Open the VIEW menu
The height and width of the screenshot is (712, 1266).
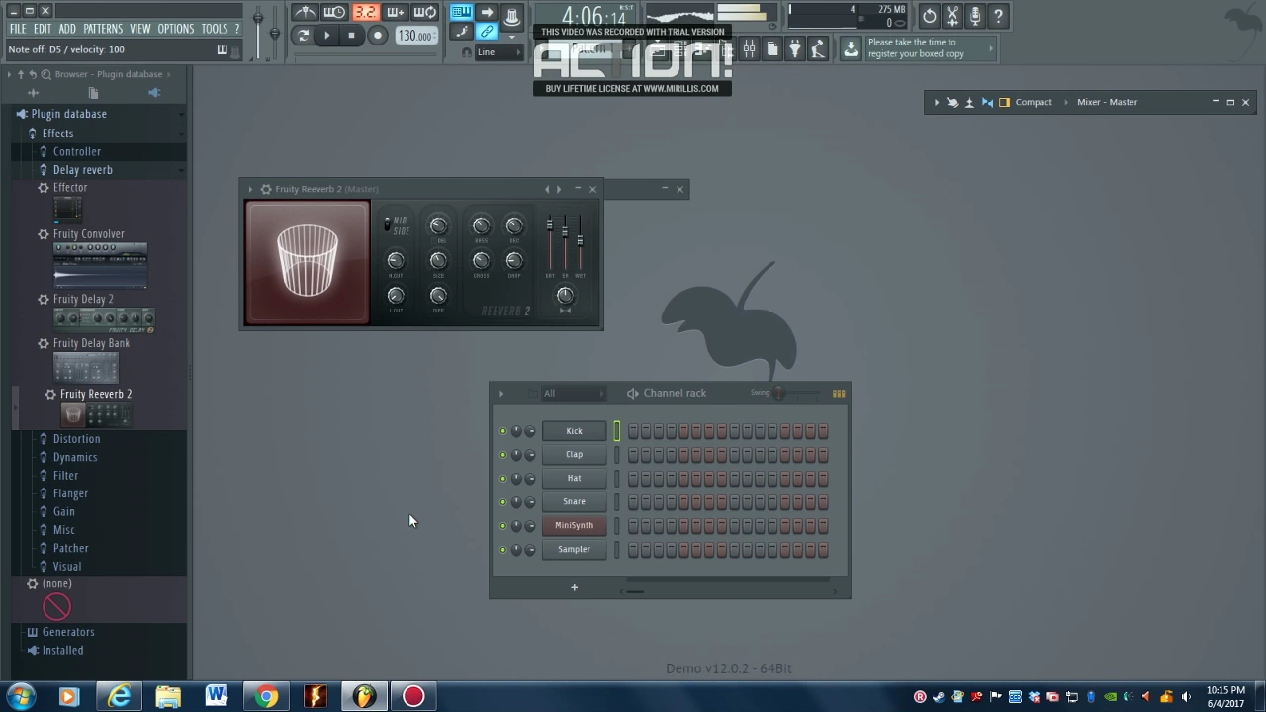click(140, 29)
